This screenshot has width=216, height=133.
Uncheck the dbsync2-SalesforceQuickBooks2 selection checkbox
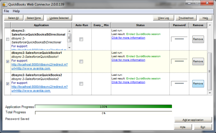tap(7, 84)
